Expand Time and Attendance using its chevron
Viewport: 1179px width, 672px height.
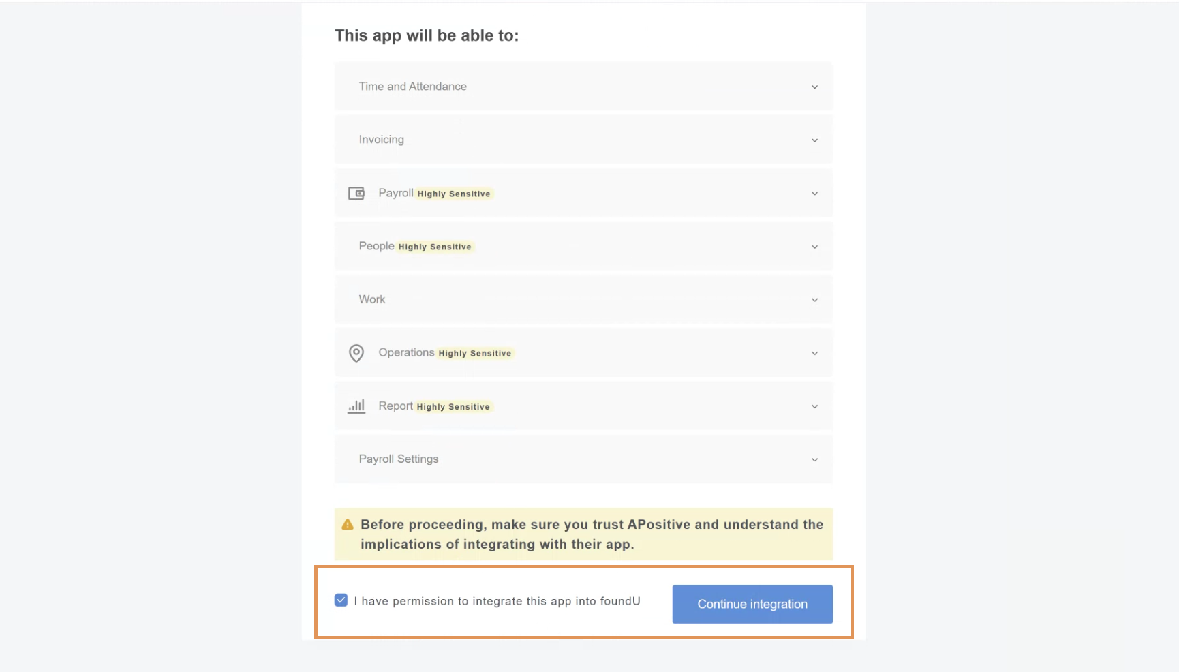click(814, 87)
